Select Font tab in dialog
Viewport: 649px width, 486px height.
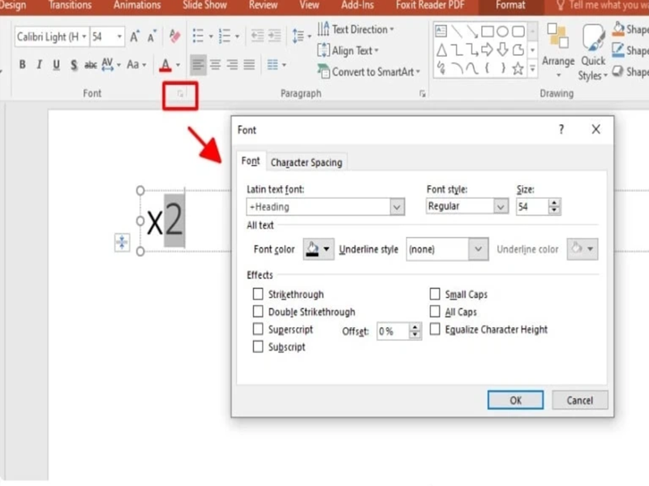pos(251,161)
